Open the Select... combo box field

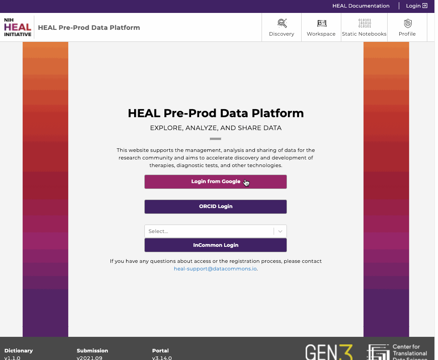(215, 231)
